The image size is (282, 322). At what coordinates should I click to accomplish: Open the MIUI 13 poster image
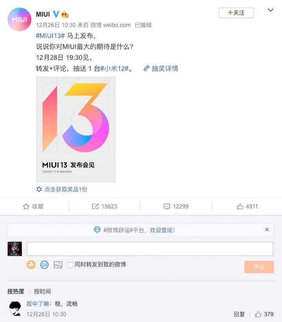(x=76, y=130)
